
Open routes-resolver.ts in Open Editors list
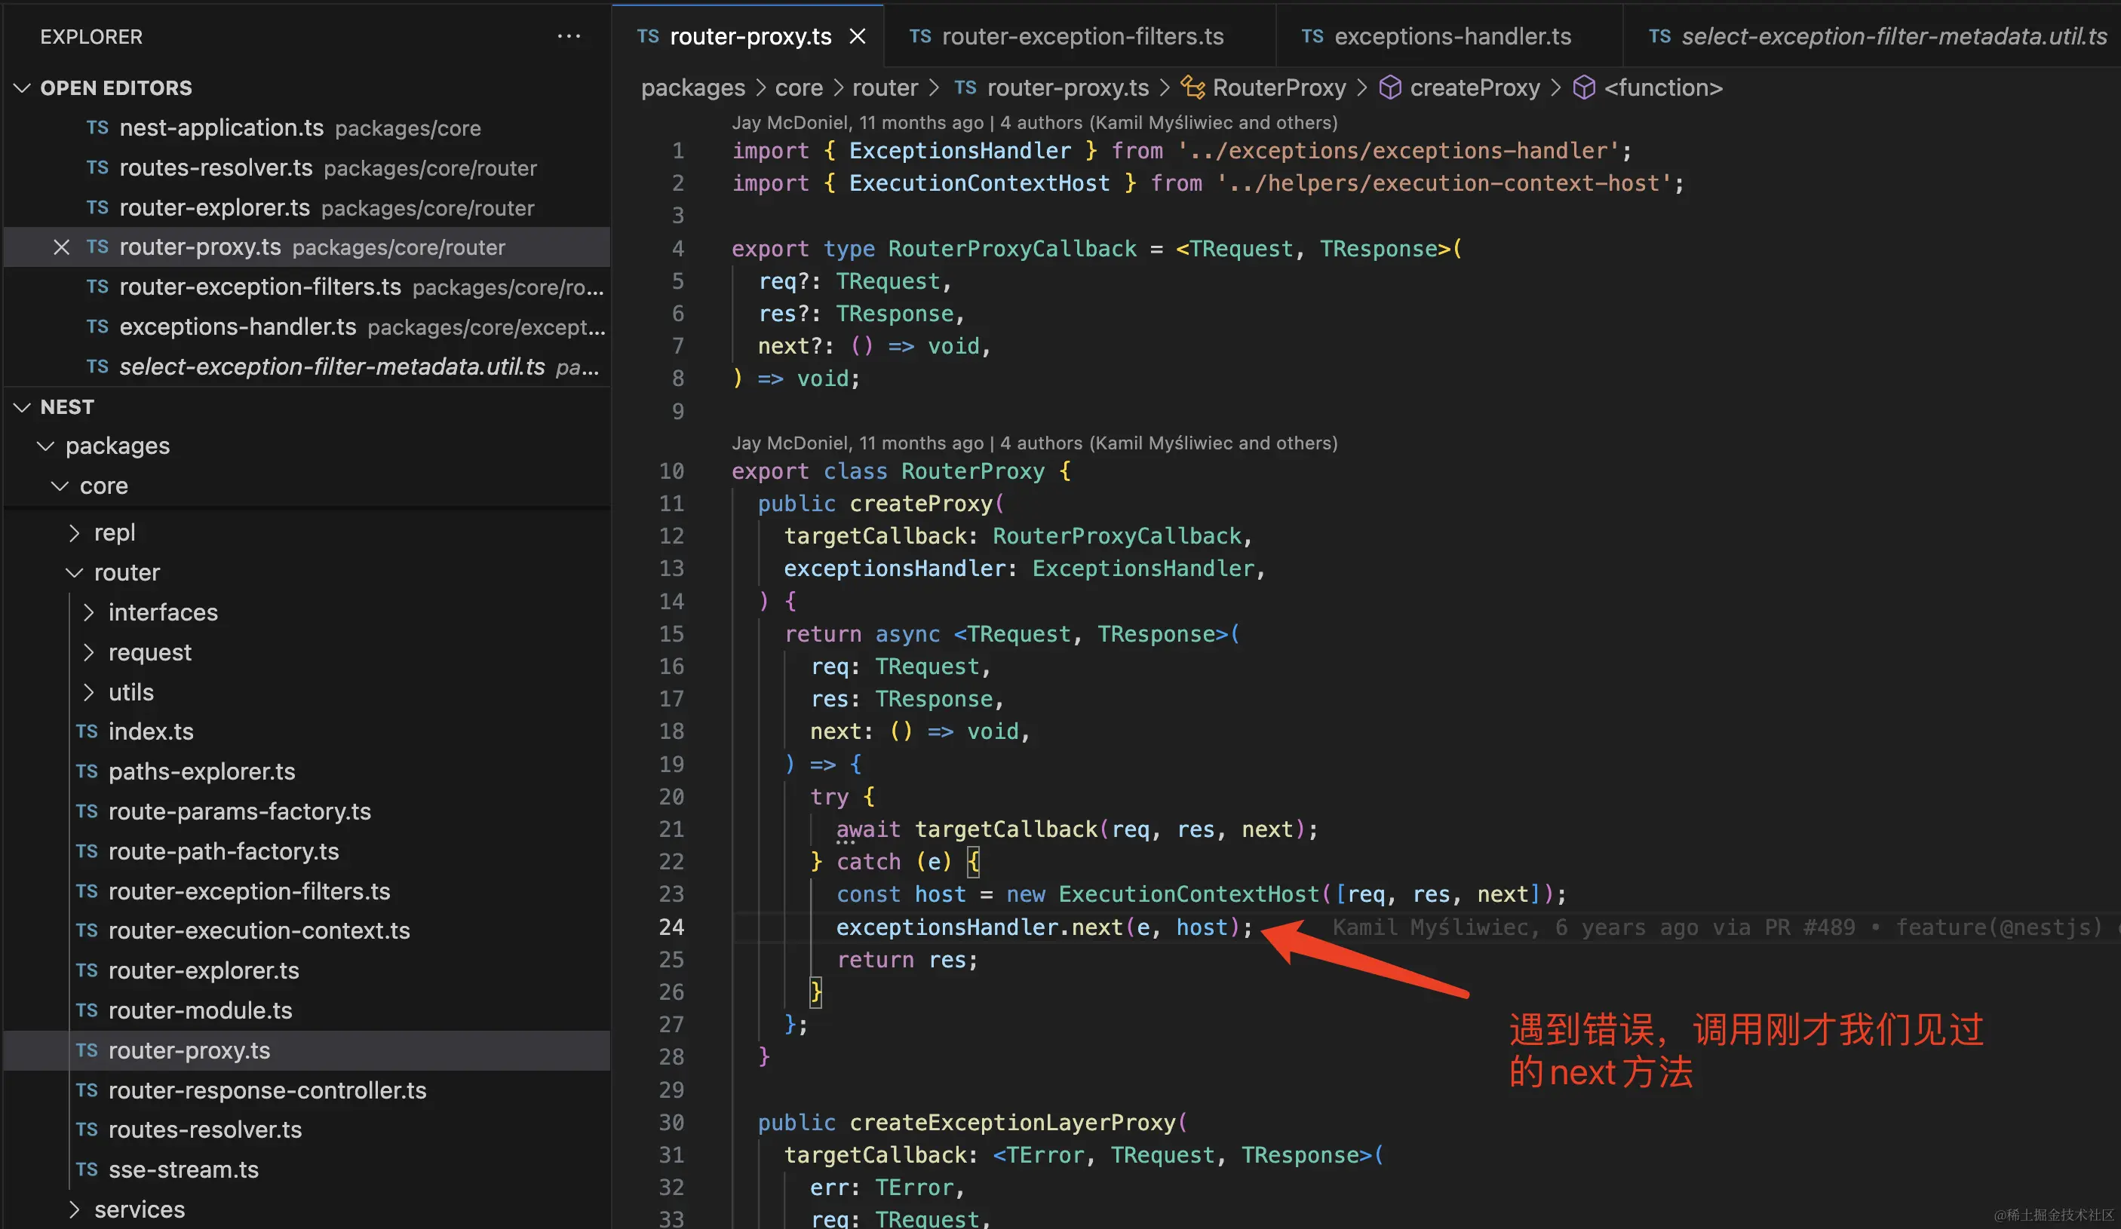click(x=307, y=168)
